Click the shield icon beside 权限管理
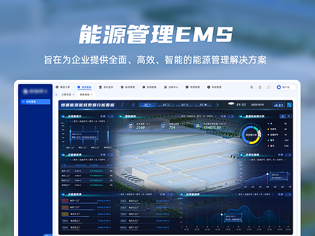The width and height of the screenshot is (315, 236). tap(187, 87)
